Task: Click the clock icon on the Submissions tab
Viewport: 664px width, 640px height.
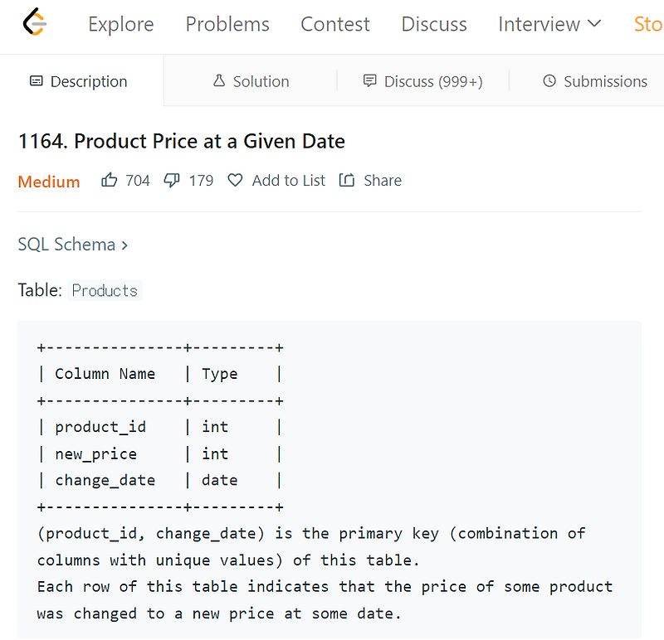Action: tap(549, 80)
